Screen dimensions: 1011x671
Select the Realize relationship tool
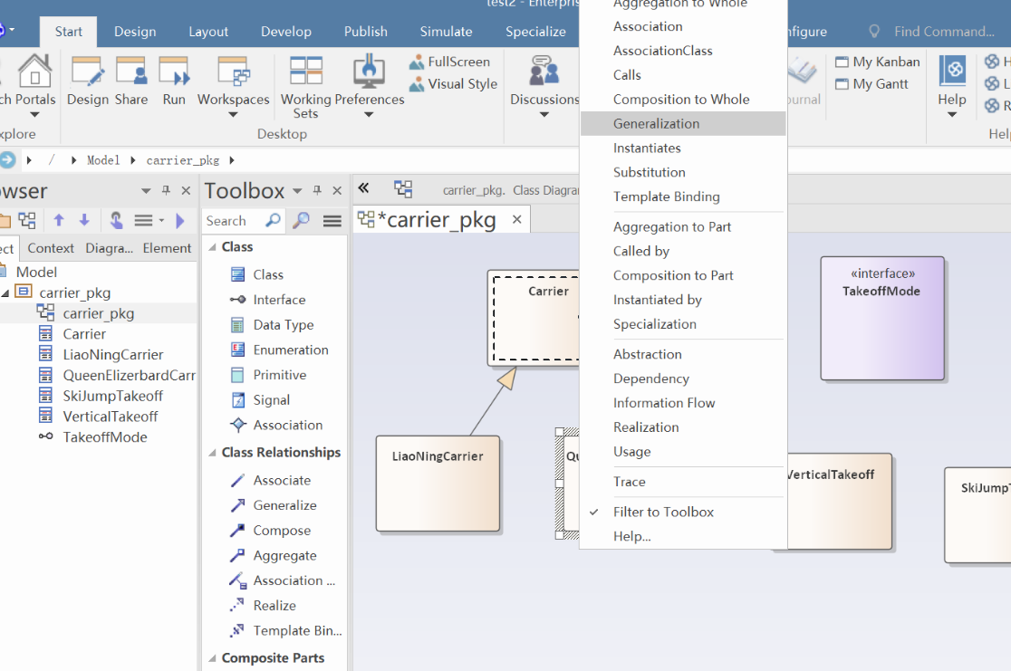tap(274, 606)
